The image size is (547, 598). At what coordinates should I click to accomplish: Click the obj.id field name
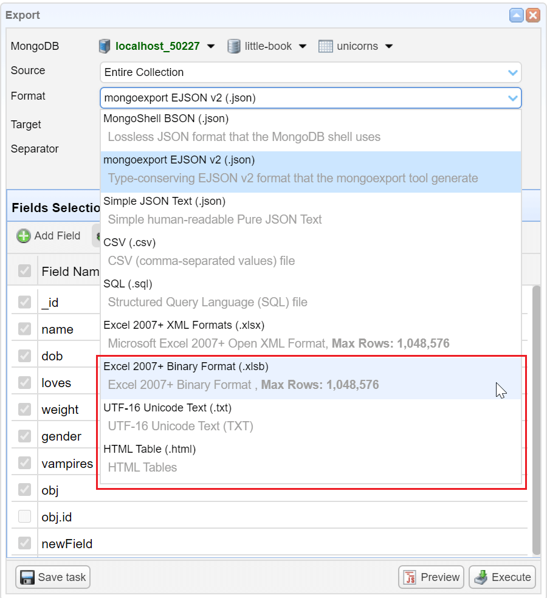coord(57,517)
